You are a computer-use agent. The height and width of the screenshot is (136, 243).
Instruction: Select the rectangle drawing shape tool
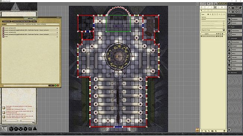(208, 10)
